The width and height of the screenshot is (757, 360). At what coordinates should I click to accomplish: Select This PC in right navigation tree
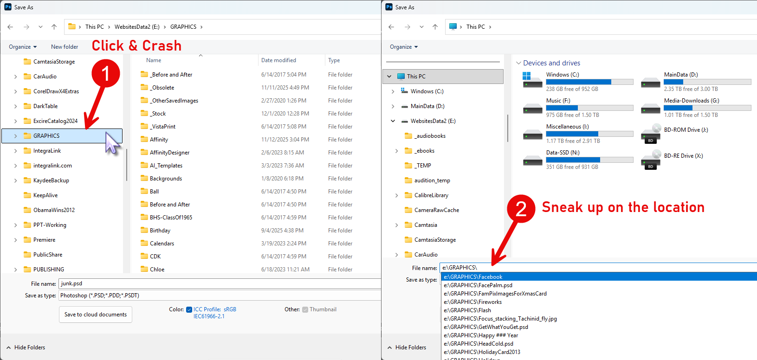443,77
